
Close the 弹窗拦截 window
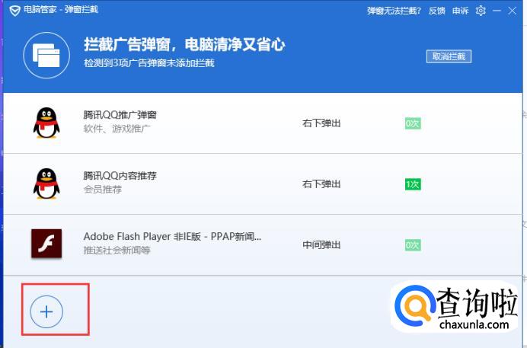tap(513, 11)
